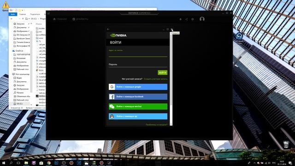Click the QQ penguin logo on sign-in button
295x166 pixels.
[112, 116]
